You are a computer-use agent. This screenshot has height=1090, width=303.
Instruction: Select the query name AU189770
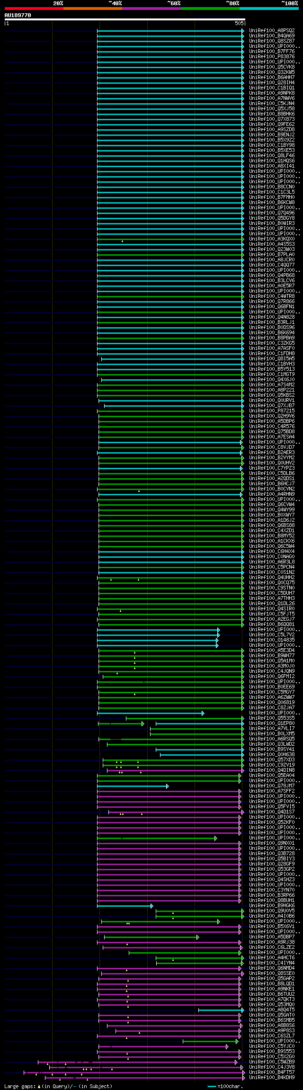point(18,15)
